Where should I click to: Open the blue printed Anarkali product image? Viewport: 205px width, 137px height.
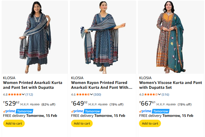point(35,37)
